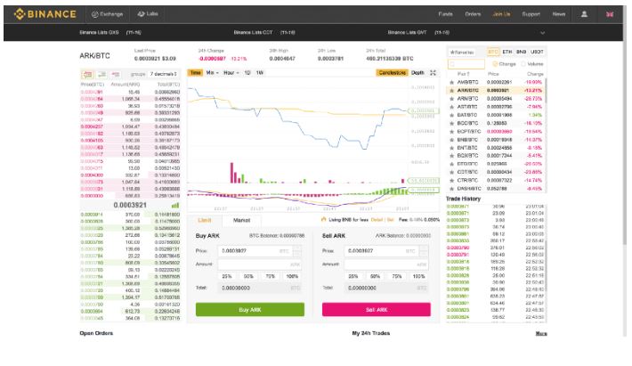Select the Volume radio button
Screen dimensions: 632x366
click(x=523, y=64)
